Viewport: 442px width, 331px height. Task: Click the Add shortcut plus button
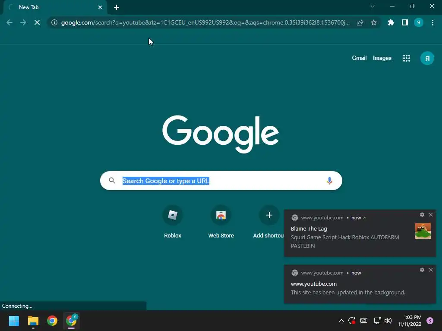point(269,215)
